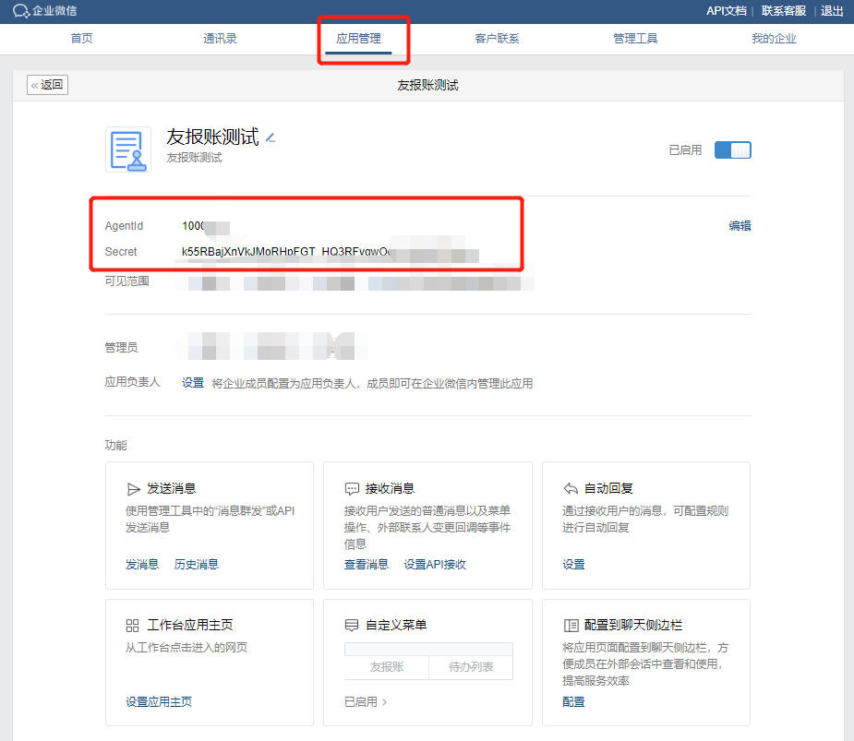This screenshot has width=854, height=741.
Task: Open the 设置API接收 link
Action: point(435,565)
